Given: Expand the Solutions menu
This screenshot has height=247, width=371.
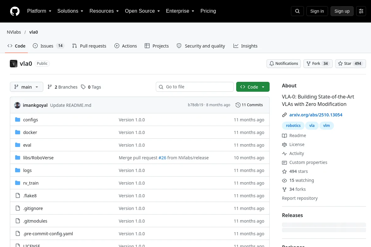Looking at the screenshot, I should [70, 11].
